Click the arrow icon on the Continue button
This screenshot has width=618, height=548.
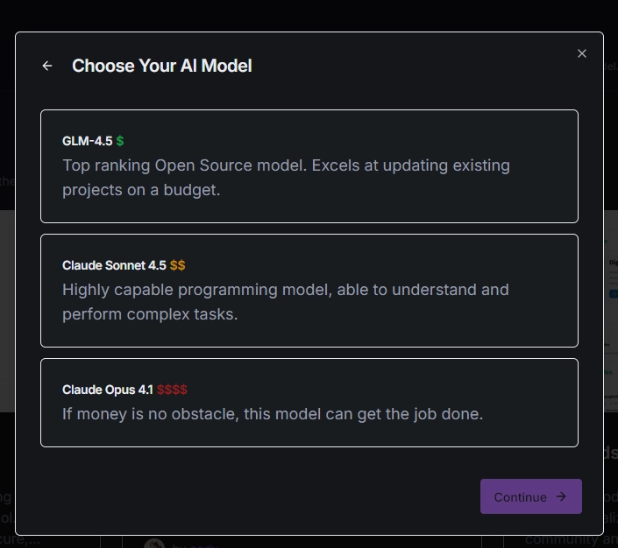pyautogui.click(x=562, y=496)
